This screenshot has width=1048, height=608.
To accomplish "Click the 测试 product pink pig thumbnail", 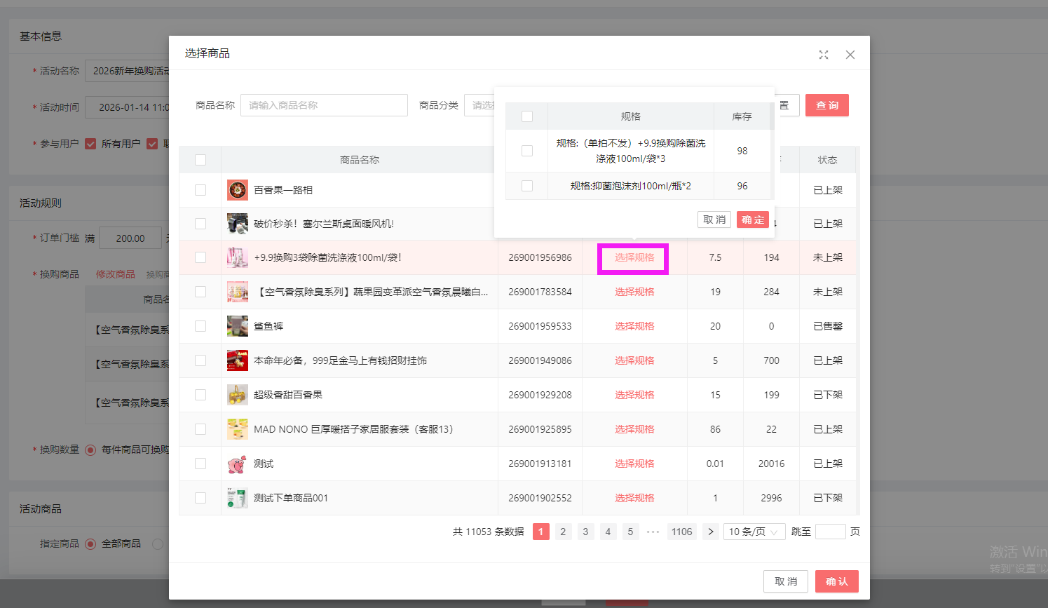I will tap(238, 464).
